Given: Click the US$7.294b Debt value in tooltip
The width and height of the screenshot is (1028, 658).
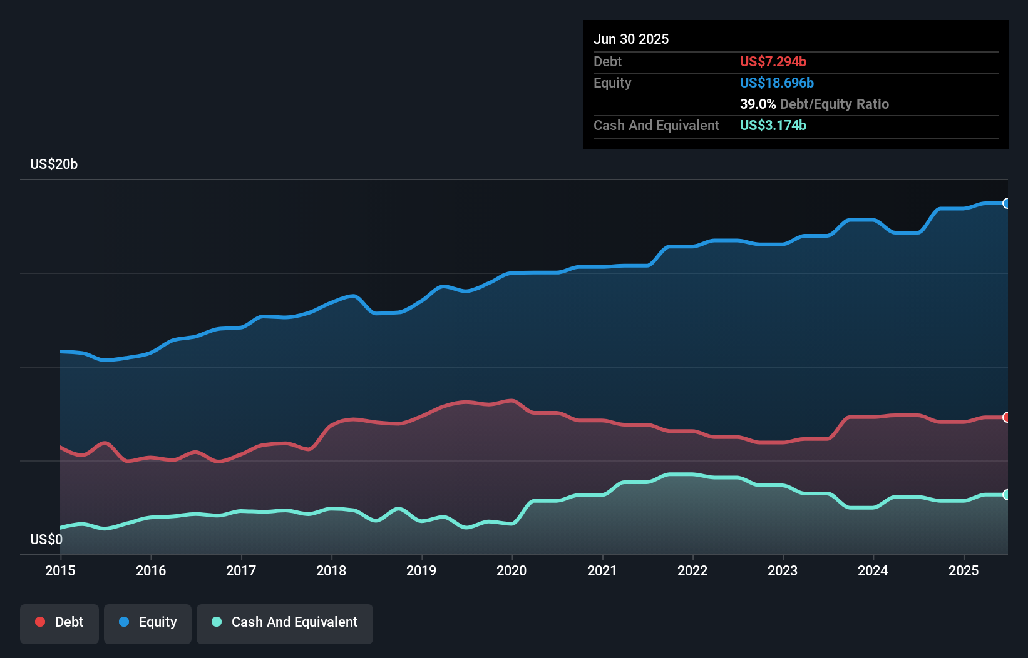Looking at the screenshot, I should tap(773, 61).
